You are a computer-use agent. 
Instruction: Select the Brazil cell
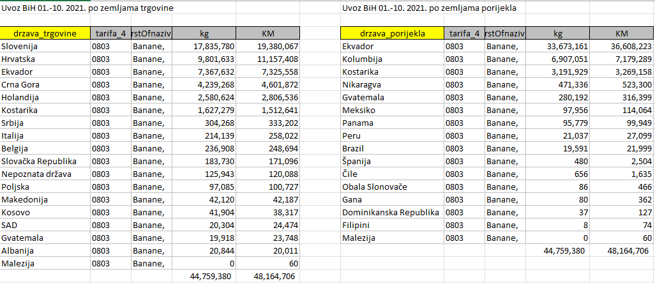coord(392,149)
